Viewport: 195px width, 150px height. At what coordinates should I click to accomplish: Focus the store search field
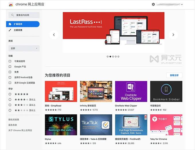[x=24, y=15]
